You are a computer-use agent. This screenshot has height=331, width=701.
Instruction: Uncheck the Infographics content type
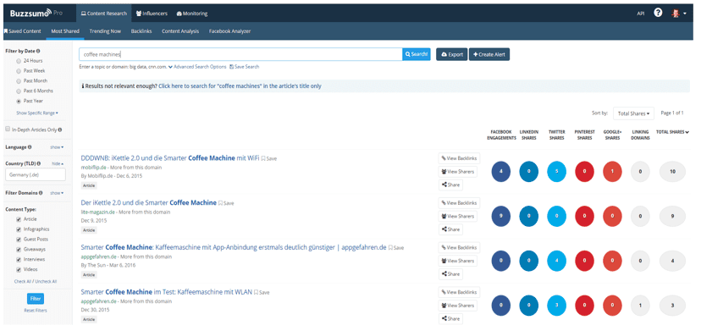click(19, 229)
